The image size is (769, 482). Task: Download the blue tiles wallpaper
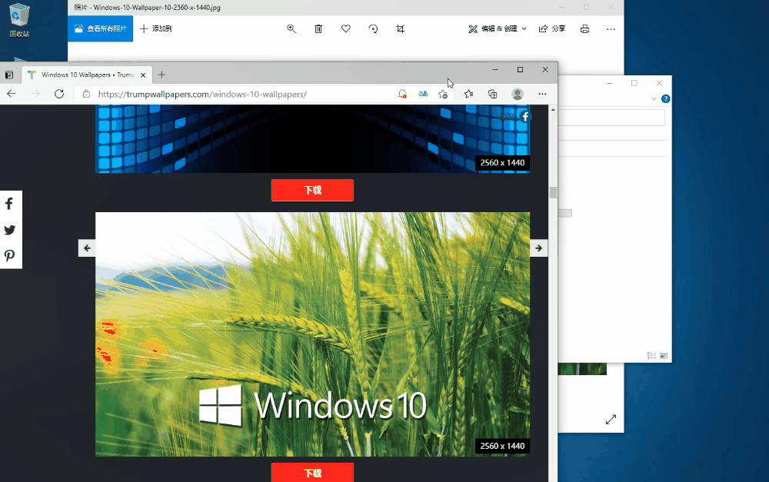(312, 190)
